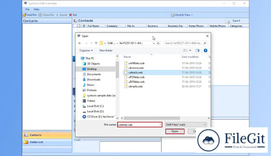
Task: Open the Help menu
Action: click(x=36, y=9)
